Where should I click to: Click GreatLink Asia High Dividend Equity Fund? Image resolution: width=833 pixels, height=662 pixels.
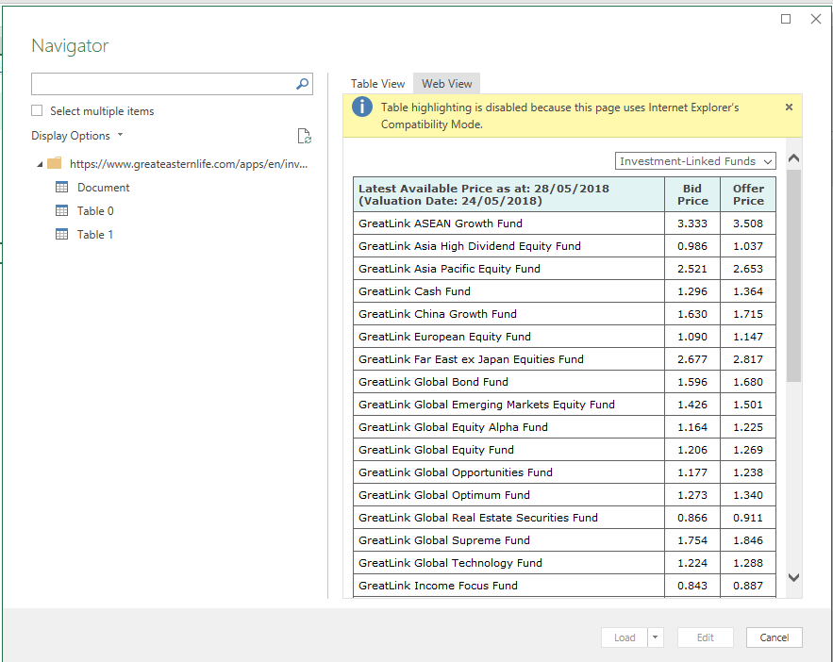[470, 246]
